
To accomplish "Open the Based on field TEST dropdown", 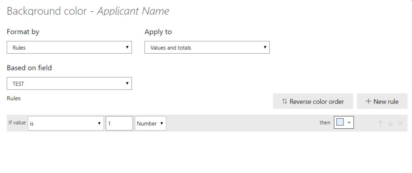I will pos(69,84).
